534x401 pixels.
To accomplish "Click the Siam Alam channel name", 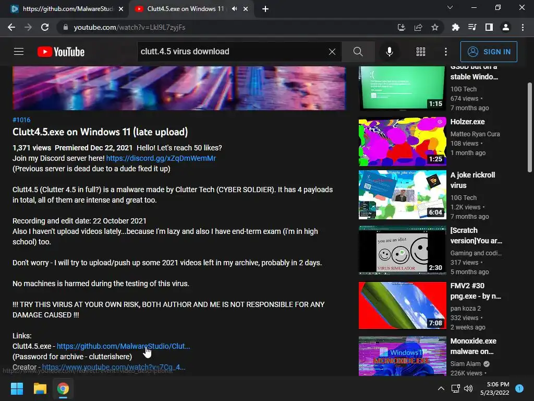I will [465, 364].
